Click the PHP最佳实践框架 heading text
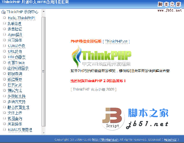 pyautogui.click(x=86, y=41)
